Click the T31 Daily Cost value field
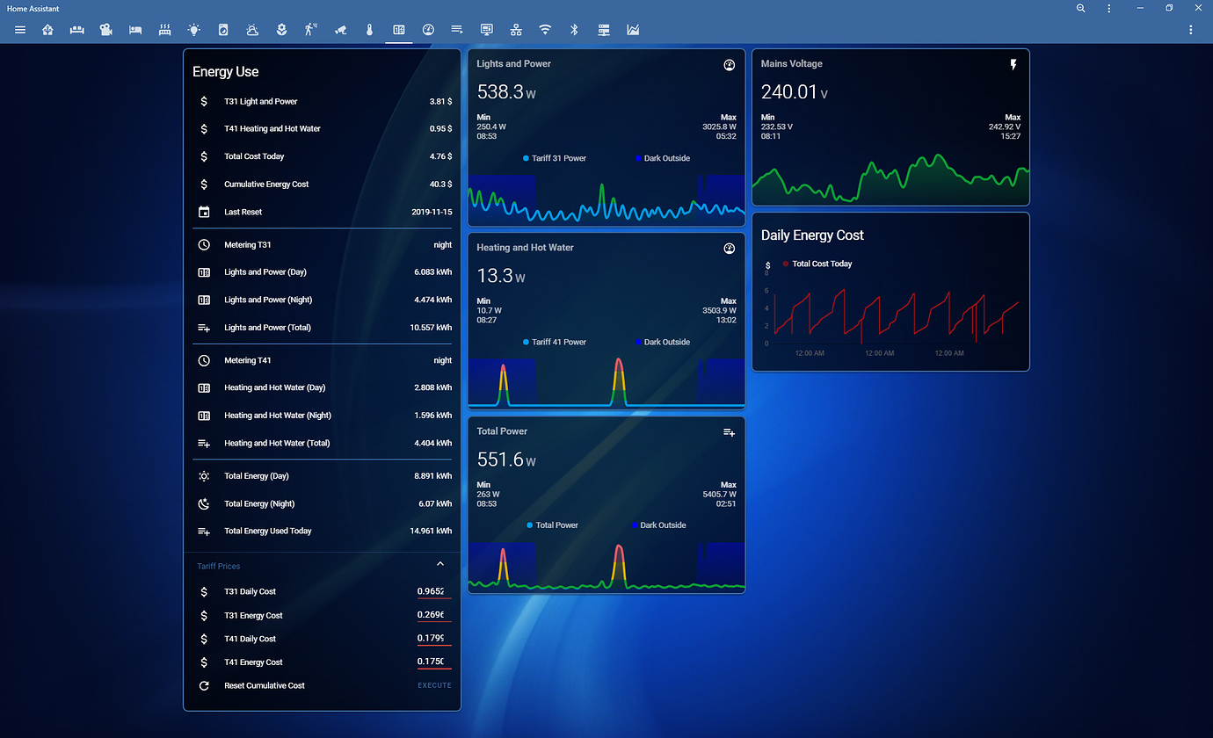Screen dimensions: 1213x738 click(434, 591)
